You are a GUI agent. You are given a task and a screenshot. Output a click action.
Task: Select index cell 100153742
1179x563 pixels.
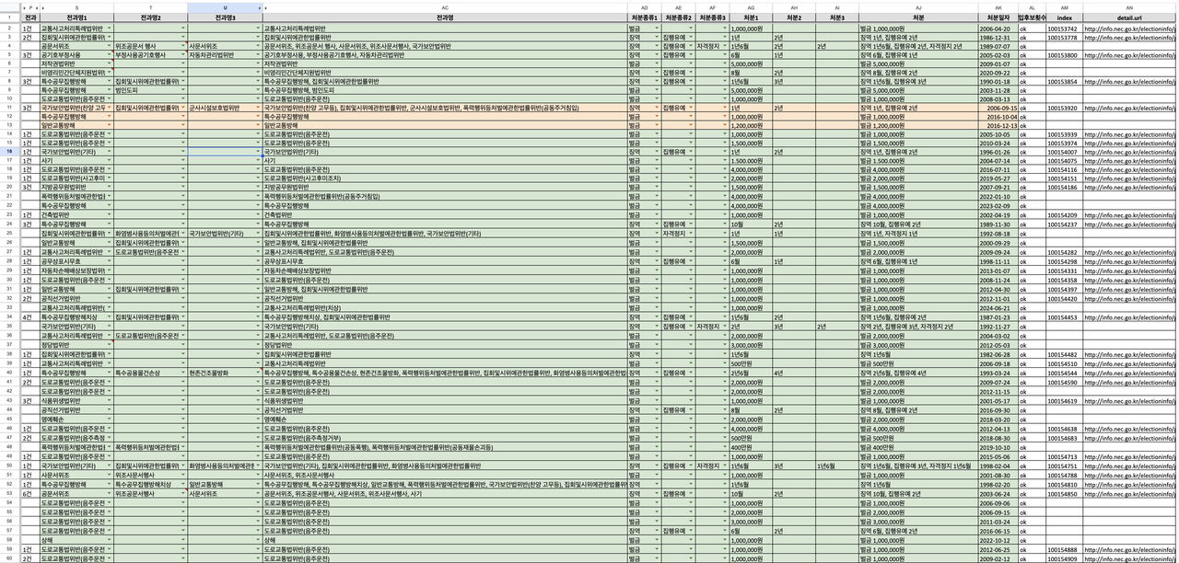[x=1064, y=29]
